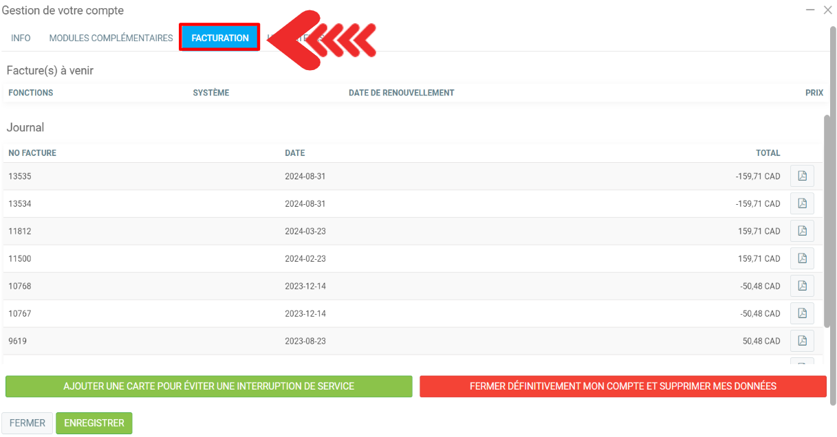Sort by the NO FACTURE column header
The height and width of the screenshot is (437, 837).
coord(32,153)
